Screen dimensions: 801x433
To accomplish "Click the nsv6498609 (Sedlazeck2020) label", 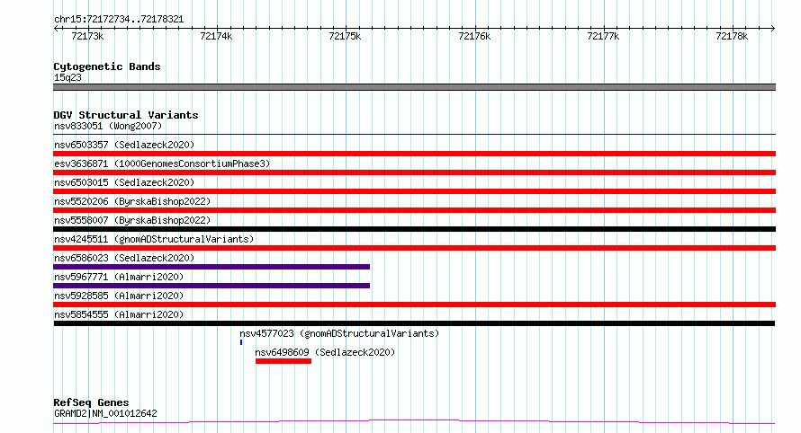I will click(x=325, y=352).
